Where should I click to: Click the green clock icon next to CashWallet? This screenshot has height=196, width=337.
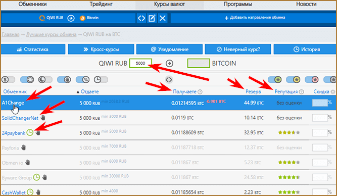(30, 192)
